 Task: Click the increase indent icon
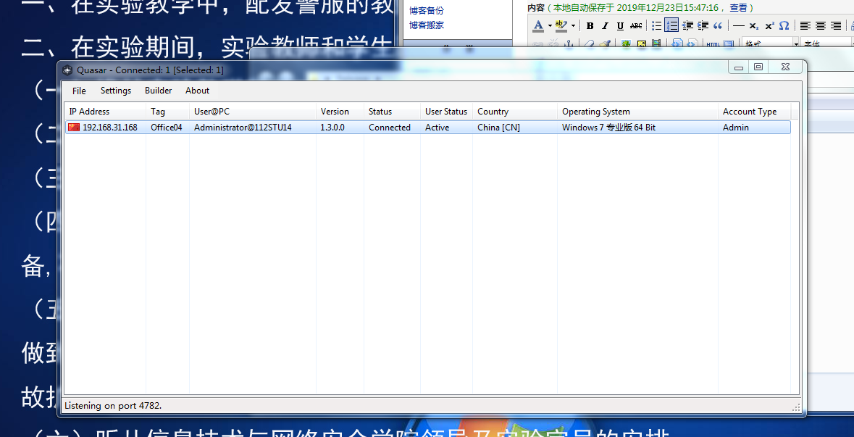[703, 25]
